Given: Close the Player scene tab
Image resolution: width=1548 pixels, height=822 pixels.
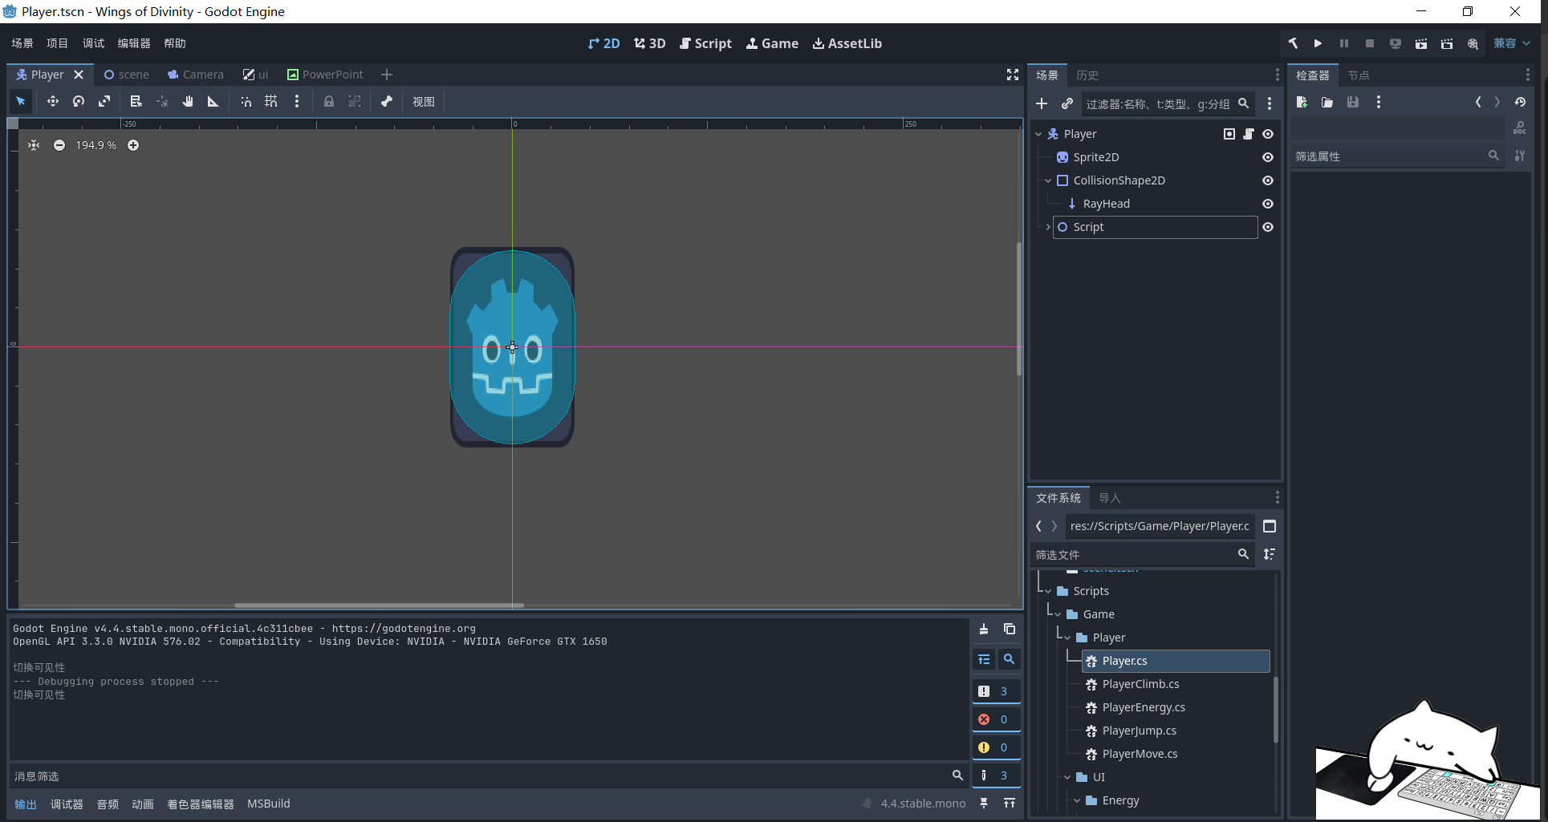Looking at the screenshot, I should click(79, 75).
